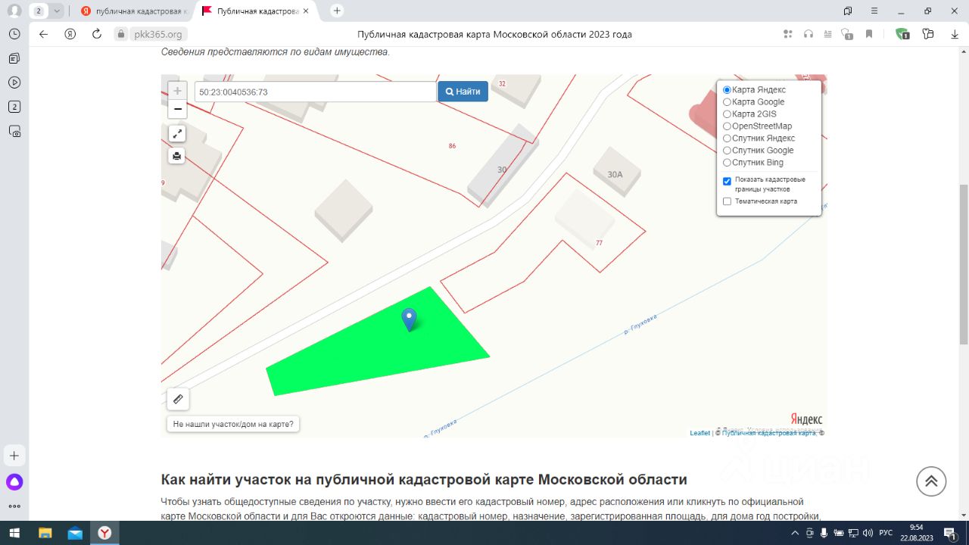
Task: Choose Карта Google map layer
Action: 728,102
